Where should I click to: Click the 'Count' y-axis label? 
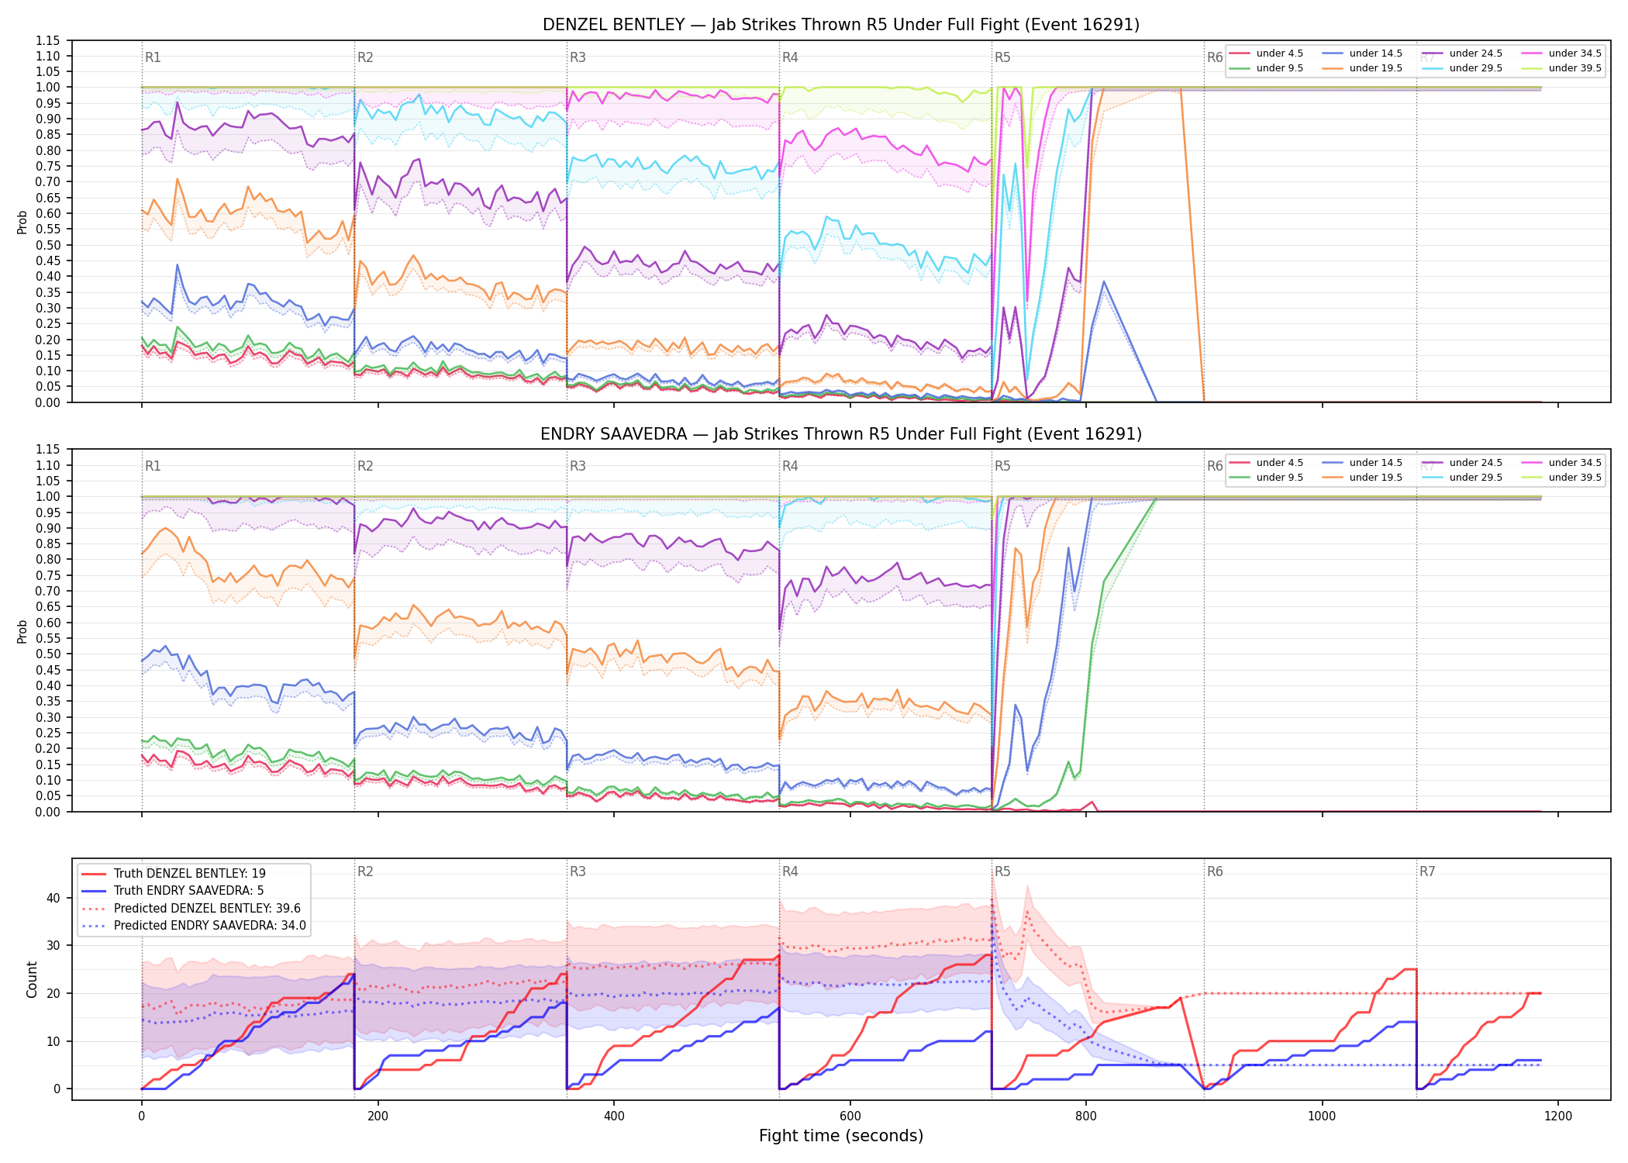click(x=32, y=979)
